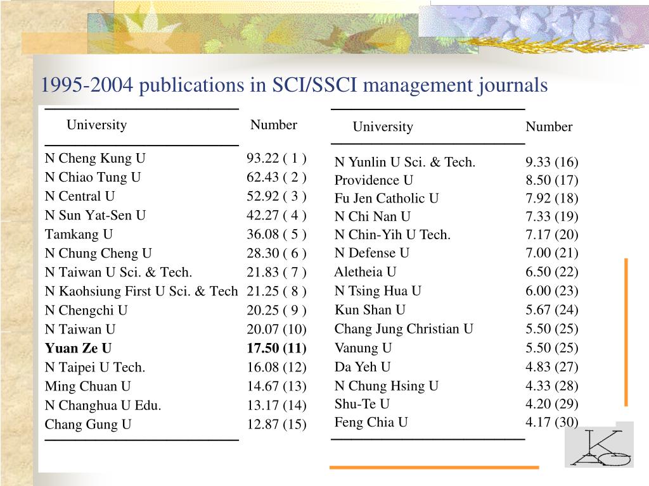Click value '62.43 ( 2 )'

[x=276, y=177]
